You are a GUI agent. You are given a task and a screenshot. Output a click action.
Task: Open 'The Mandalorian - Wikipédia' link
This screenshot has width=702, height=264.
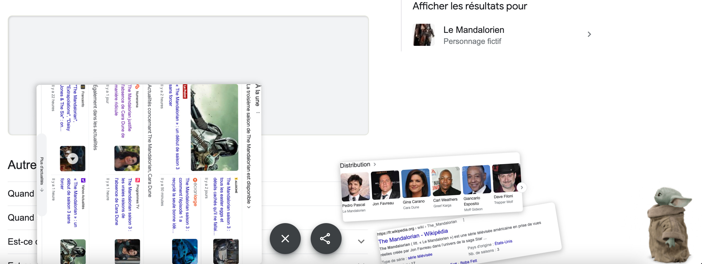(413, 236)
